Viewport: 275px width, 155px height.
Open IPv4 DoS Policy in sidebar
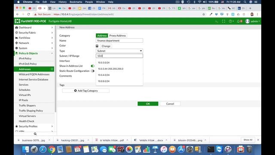pos(27,64)
